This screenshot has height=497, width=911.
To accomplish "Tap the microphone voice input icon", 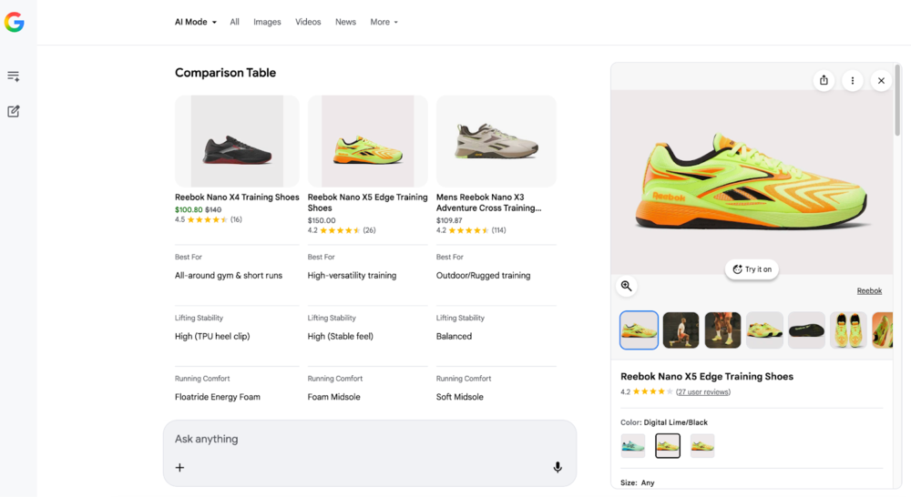I will click(558, 467).
